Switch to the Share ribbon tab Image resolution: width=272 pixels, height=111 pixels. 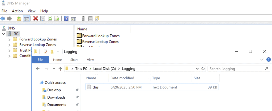(74, 60)
